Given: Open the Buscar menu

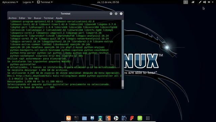Looking at the screenshot, I should point(37,18).
